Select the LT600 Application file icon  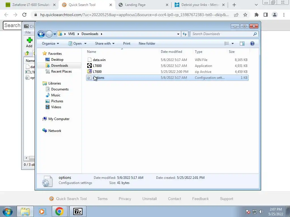click(x=89, y=66)
